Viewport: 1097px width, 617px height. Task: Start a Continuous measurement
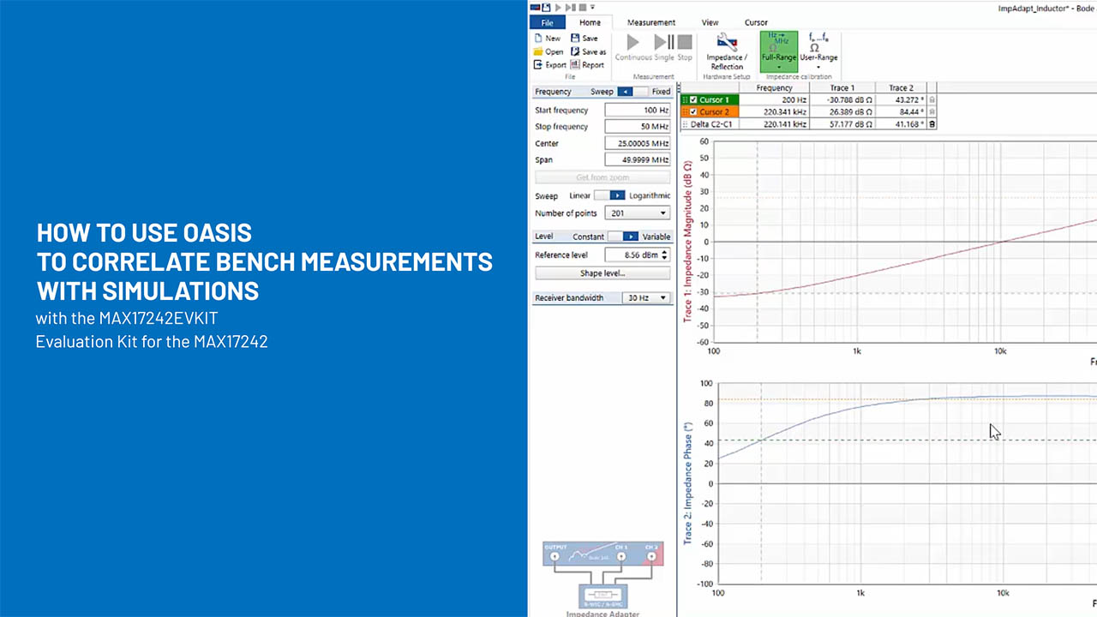(x=632, y=46)
